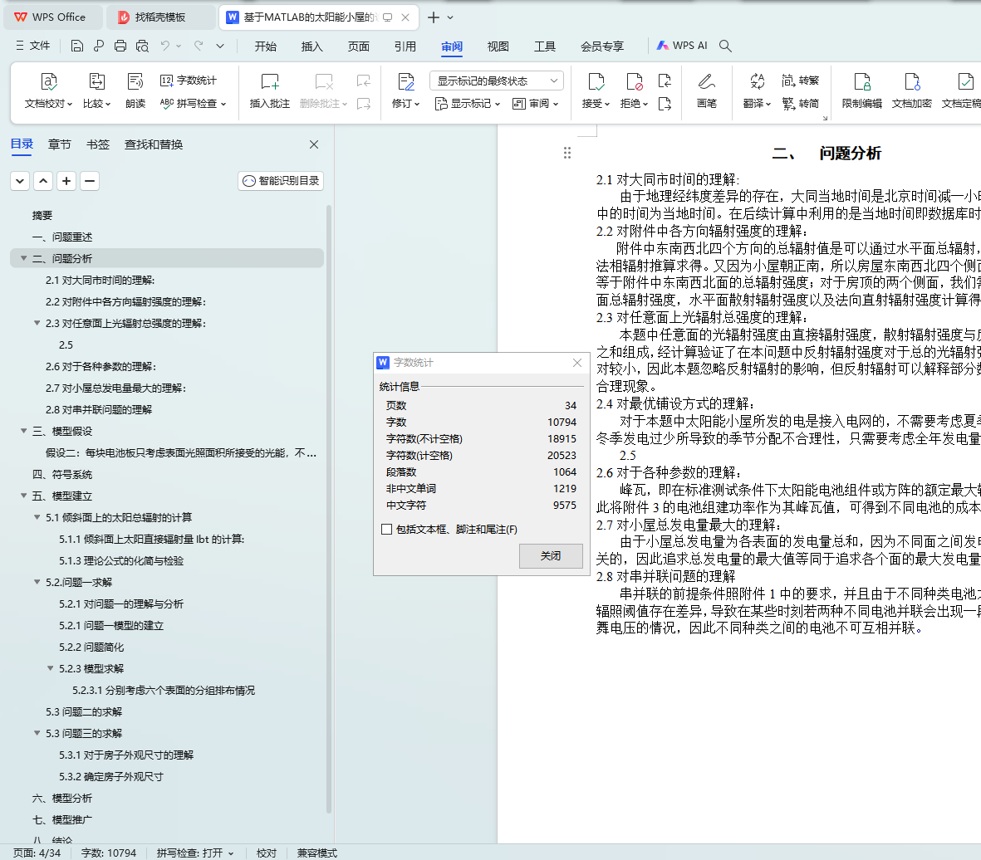Open the 文件 menu
981x860 pixels.
(x=33, y=46)
